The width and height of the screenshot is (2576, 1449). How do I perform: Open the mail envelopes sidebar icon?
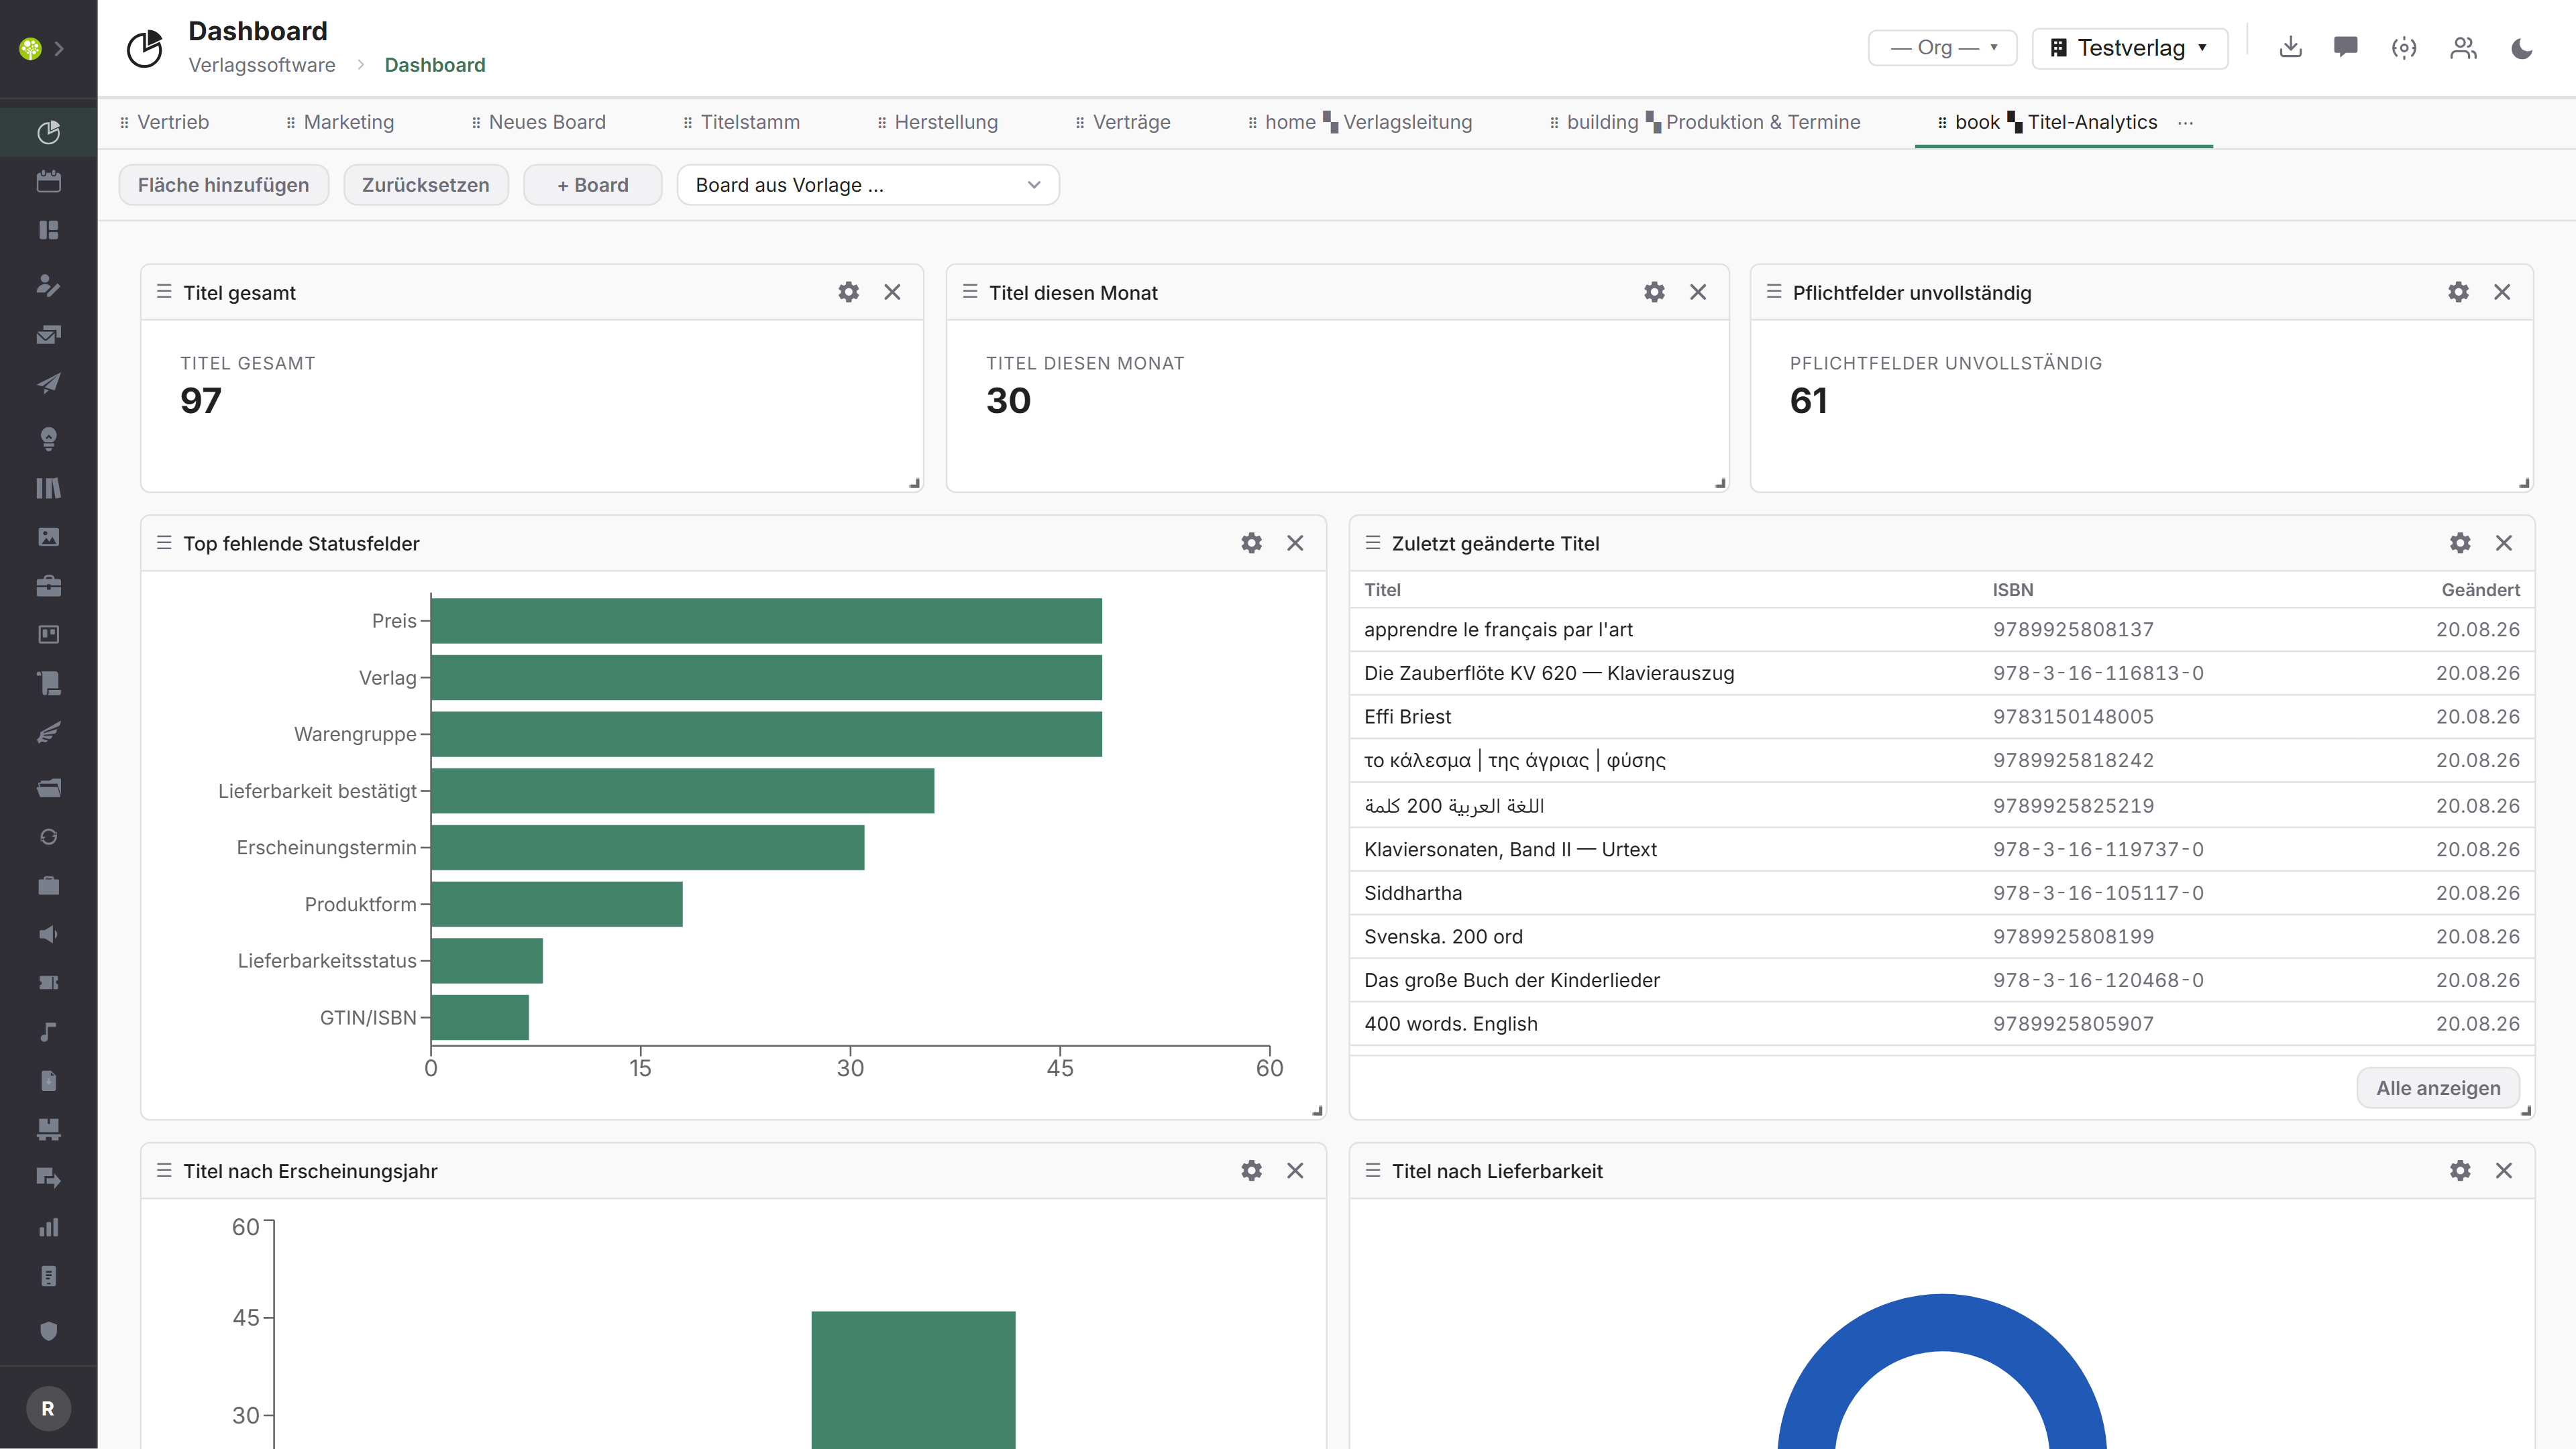click(x=48, y=335)
